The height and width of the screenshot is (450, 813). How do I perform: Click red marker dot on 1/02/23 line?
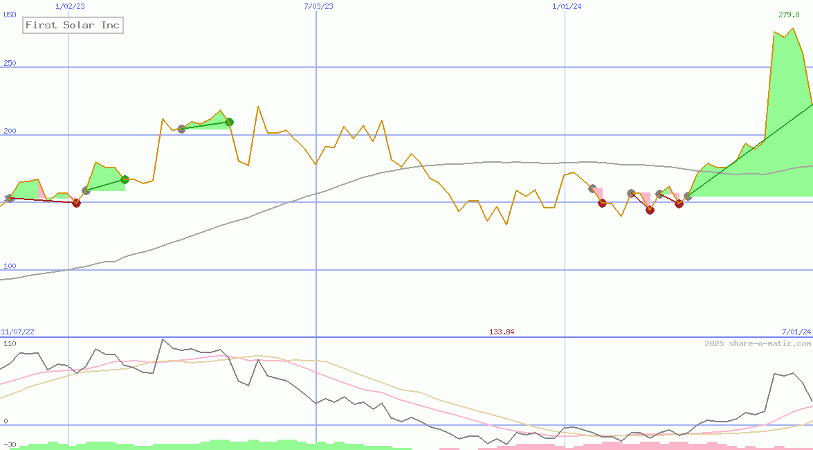tap(76, 203)
